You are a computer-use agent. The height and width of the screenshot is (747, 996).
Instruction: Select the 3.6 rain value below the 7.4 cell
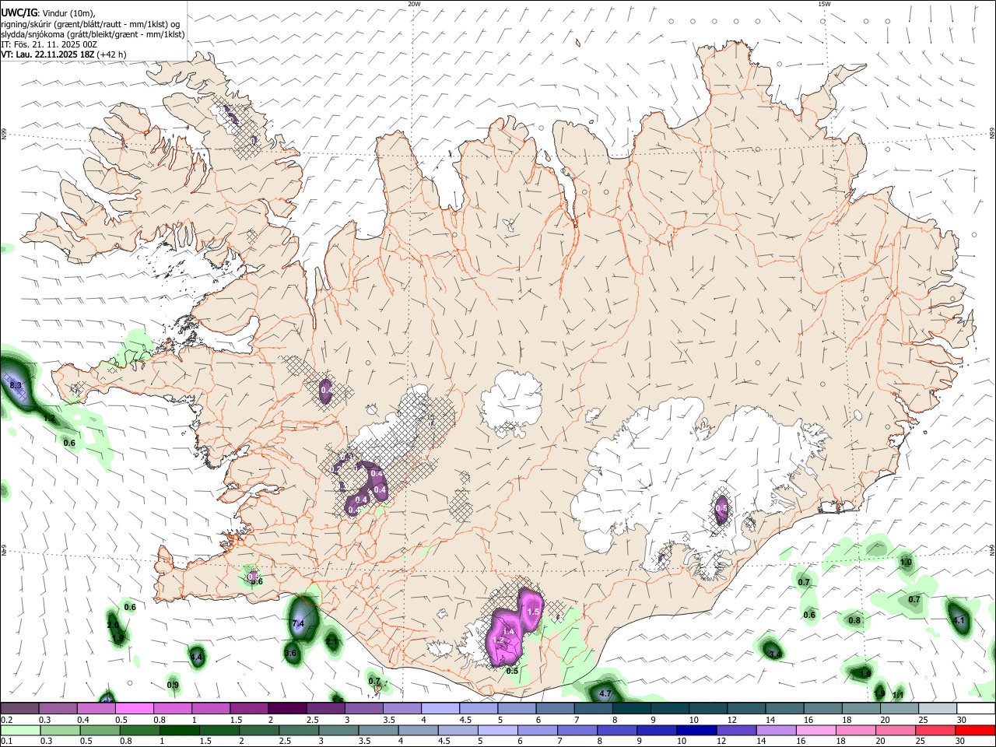[x=291, y=654]
